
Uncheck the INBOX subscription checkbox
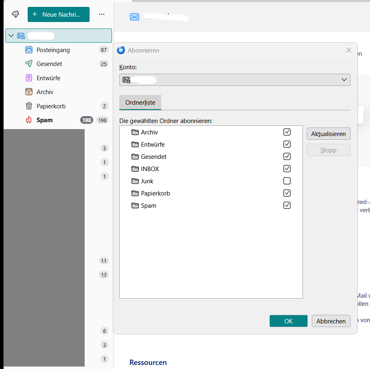(x=287, y=169)
